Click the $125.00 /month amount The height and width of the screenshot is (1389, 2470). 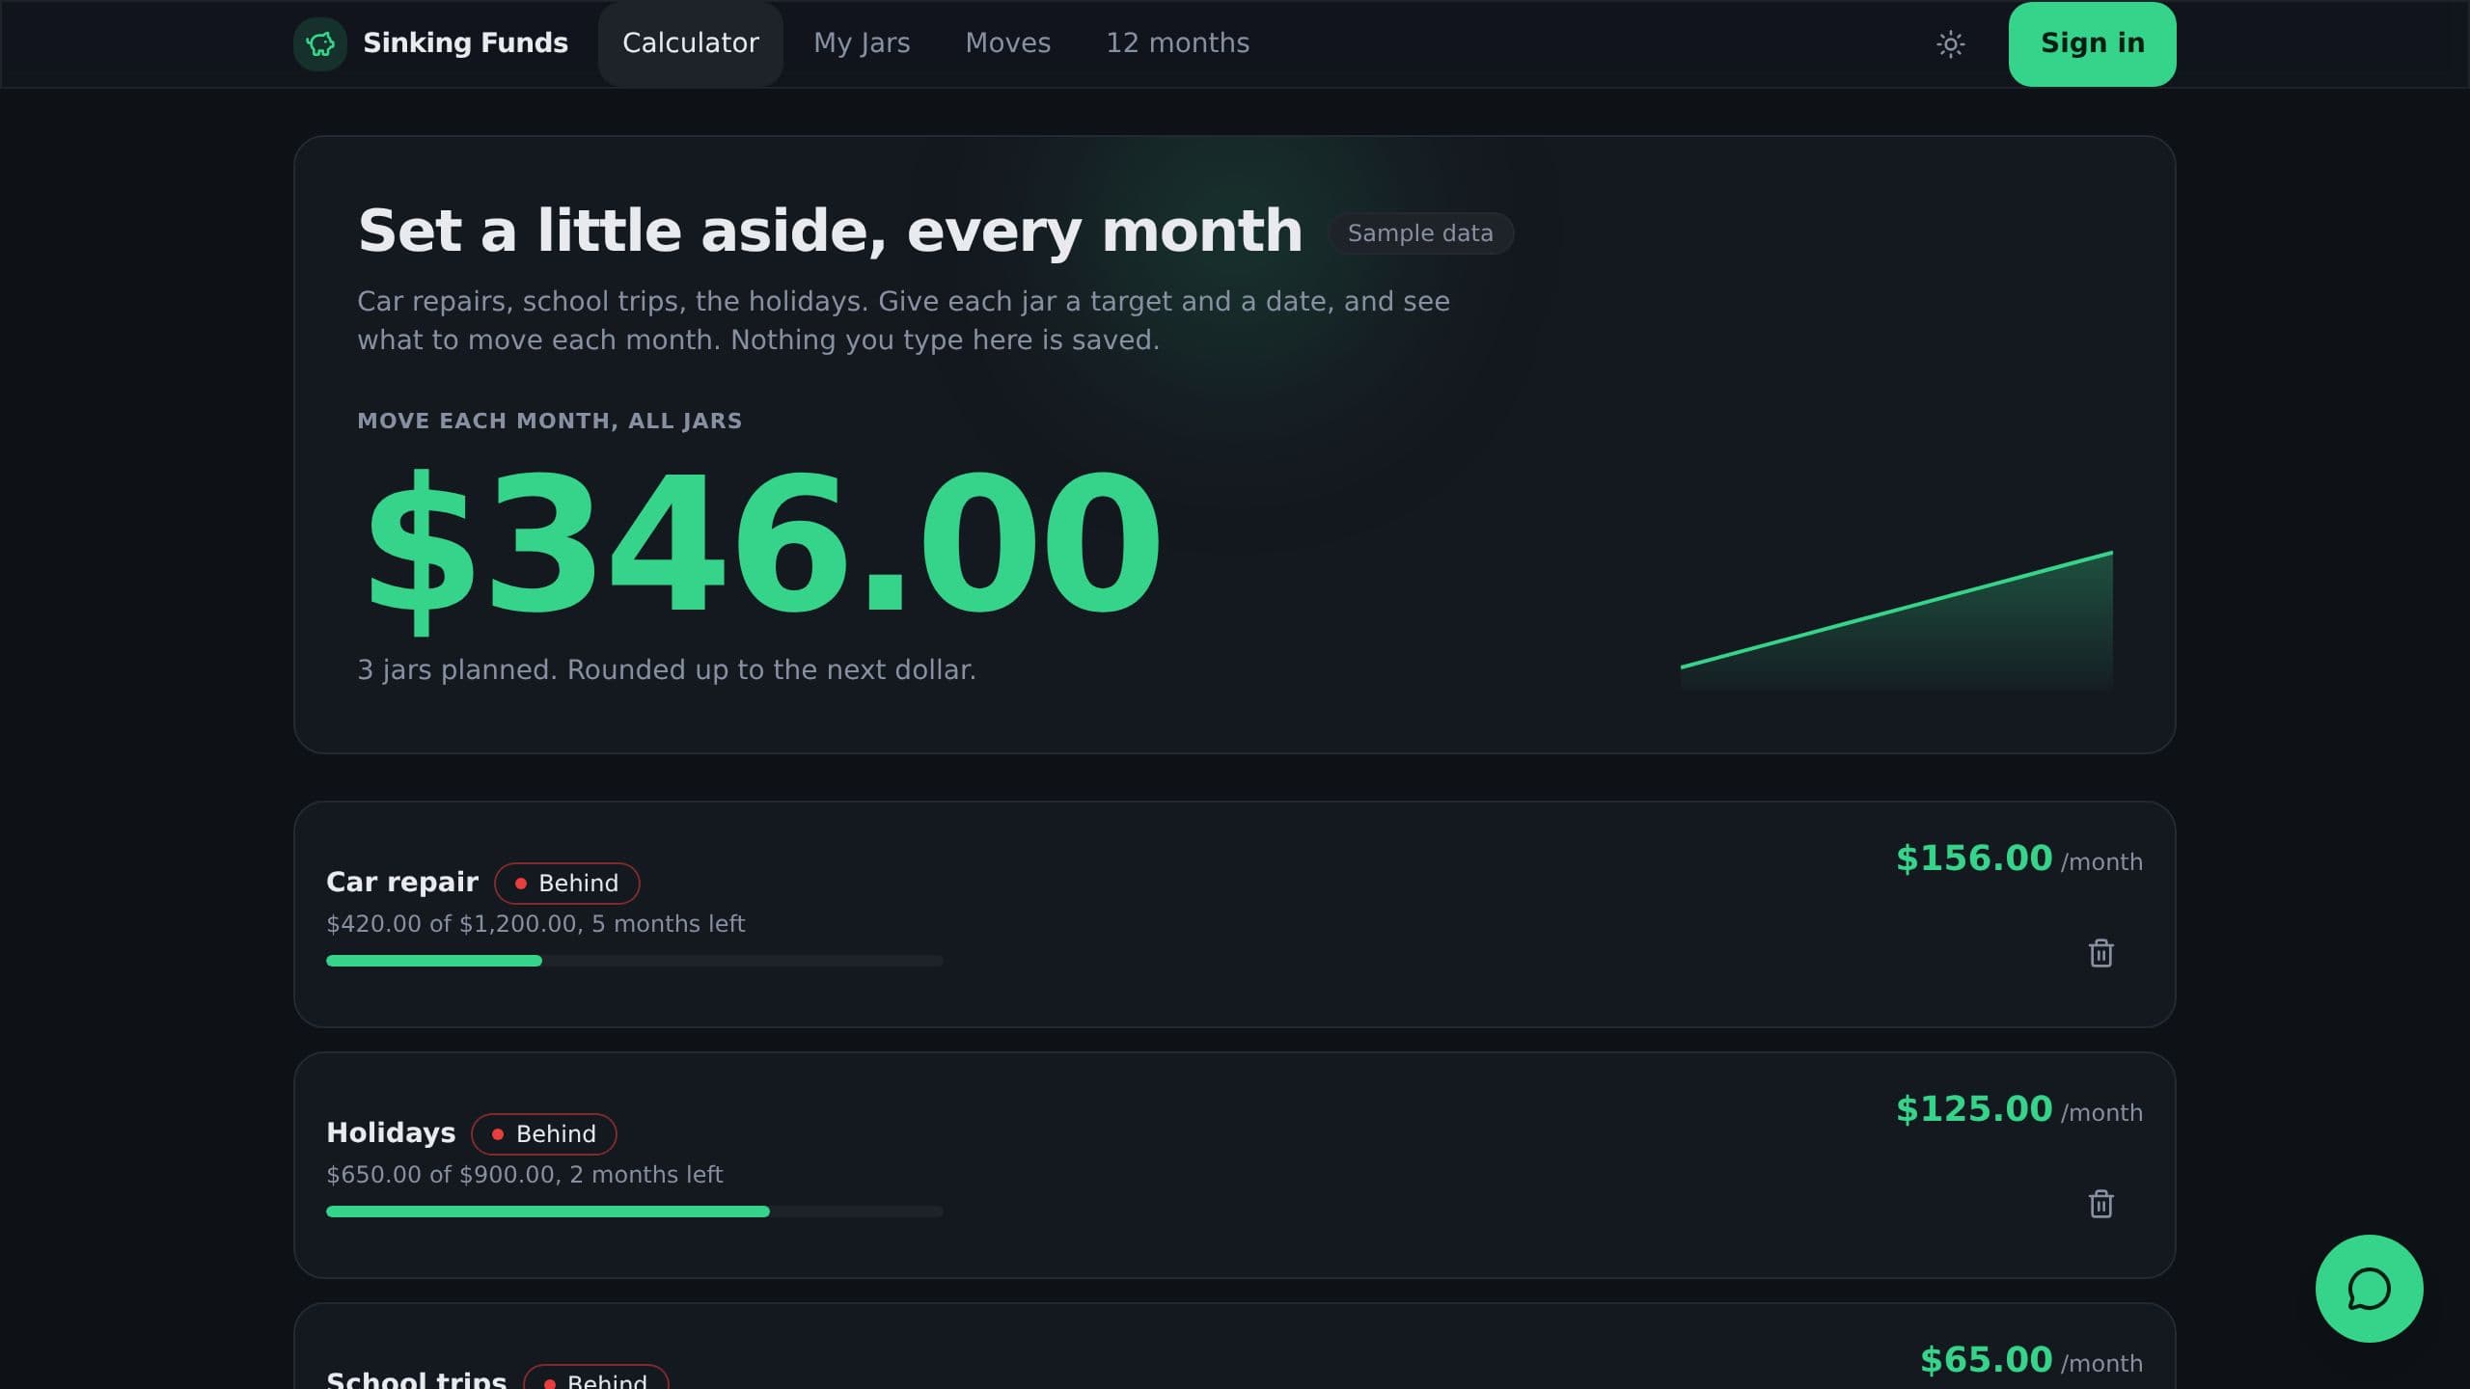[x=2018, y=1109]
